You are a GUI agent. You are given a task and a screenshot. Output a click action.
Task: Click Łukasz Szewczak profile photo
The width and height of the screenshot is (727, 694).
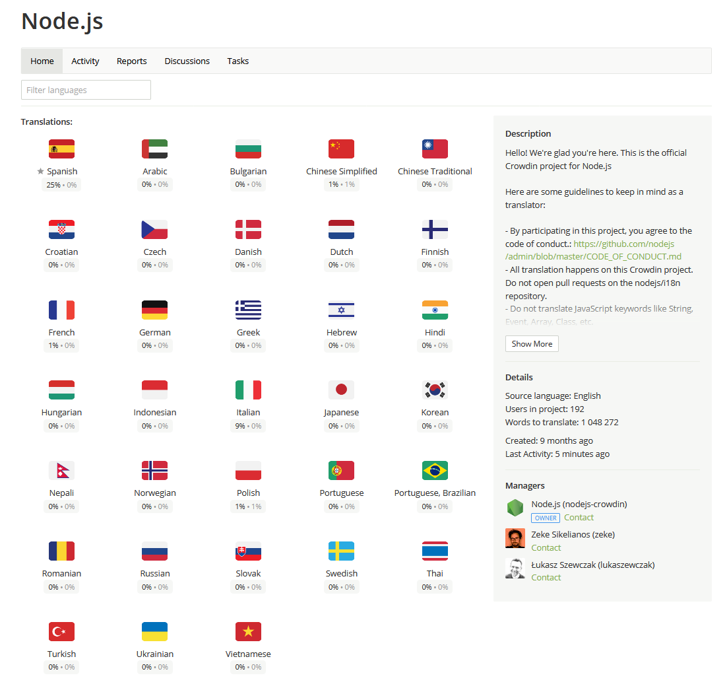pos(515,568)
